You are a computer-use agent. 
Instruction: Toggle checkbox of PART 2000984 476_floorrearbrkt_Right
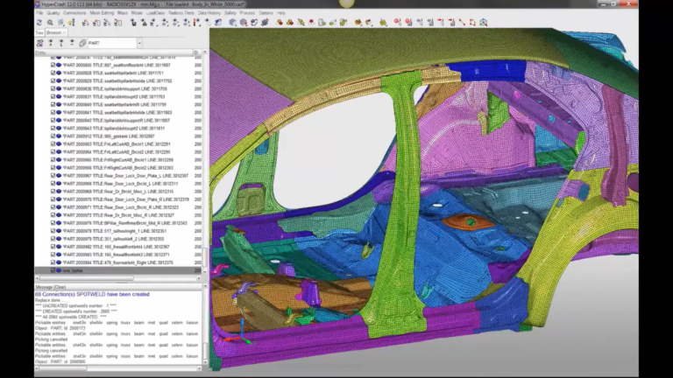(x=53, y=262)
